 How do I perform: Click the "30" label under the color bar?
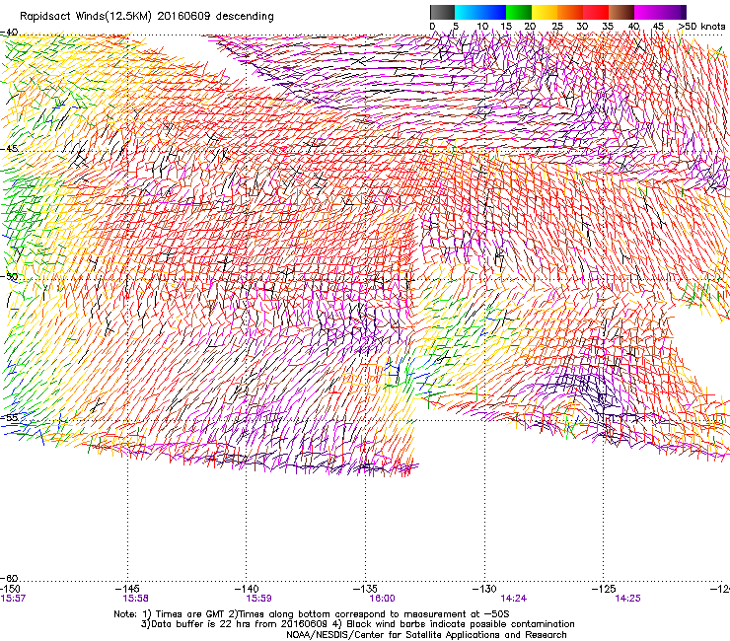[x=582, y=27]
